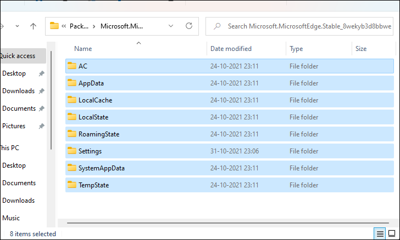Select the Microsoft.Mi... breadcrumb segment
This screenshot has width=400, height=240.
point(121,26)
